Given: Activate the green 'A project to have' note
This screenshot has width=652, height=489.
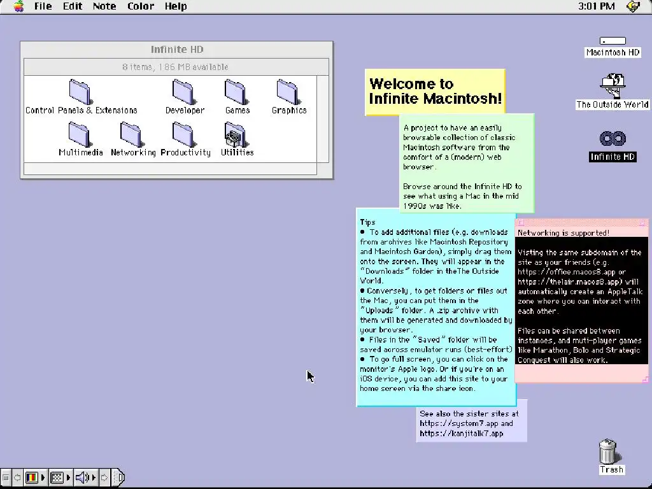Looking at the screenshot, I should coord(467,162).
